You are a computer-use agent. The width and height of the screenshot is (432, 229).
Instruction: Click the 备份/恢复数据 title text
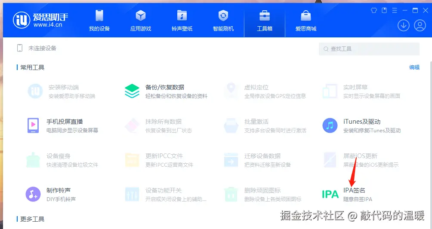tap(165, 87)
